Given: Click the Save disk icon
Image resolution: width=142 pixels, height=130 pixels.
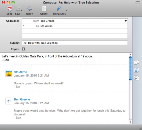Looking at the screenshot, I should pos(18,9).
